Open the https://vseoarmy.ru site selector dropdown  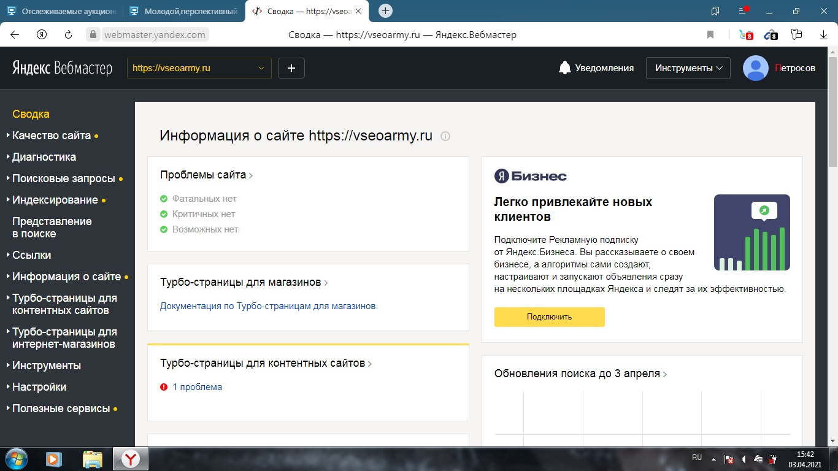tap(199, 68)
